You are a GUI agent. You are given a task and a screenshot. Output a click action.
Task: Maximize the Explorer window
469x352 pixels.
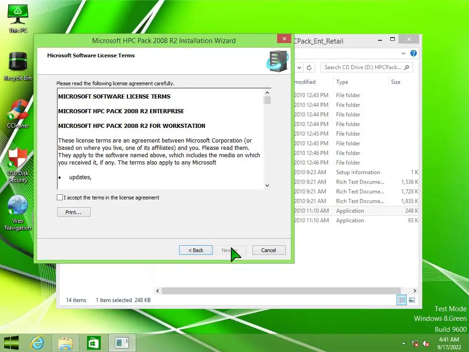click(393, 39)
